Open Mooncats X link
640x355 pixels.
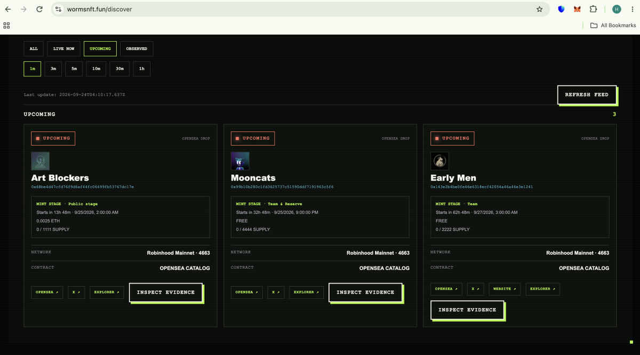(276, 292)
